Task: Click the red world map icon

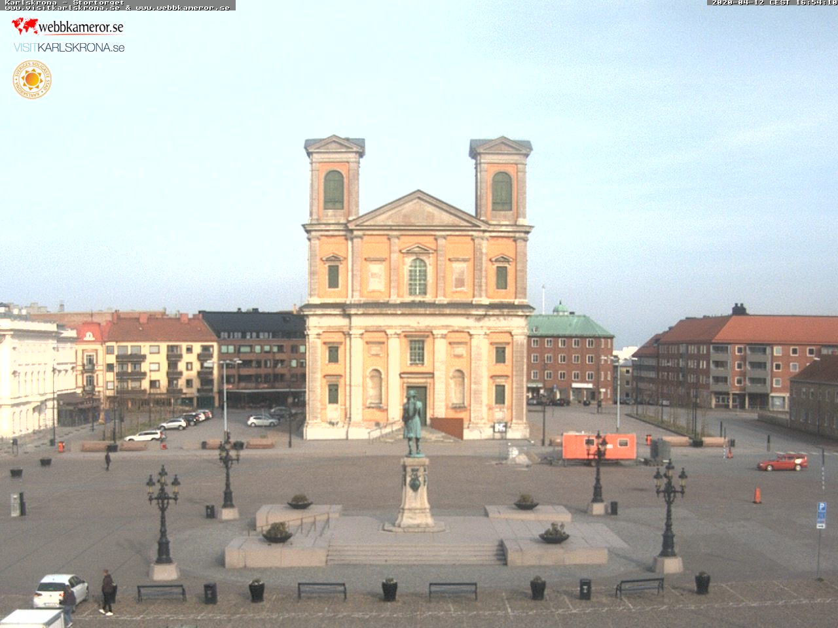Action: pos(25,26)
